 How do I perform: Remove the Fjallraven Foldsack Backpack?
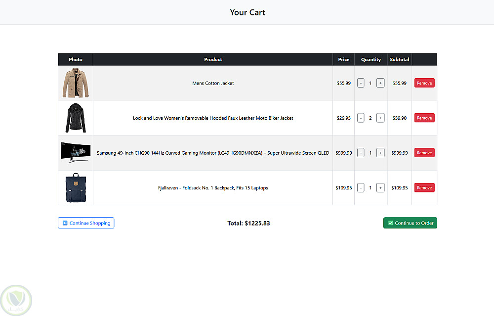tap(424, 188)
